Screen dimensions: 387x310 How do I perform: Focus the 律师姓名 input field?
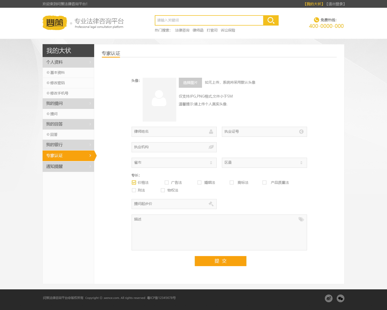pos(174,132)
